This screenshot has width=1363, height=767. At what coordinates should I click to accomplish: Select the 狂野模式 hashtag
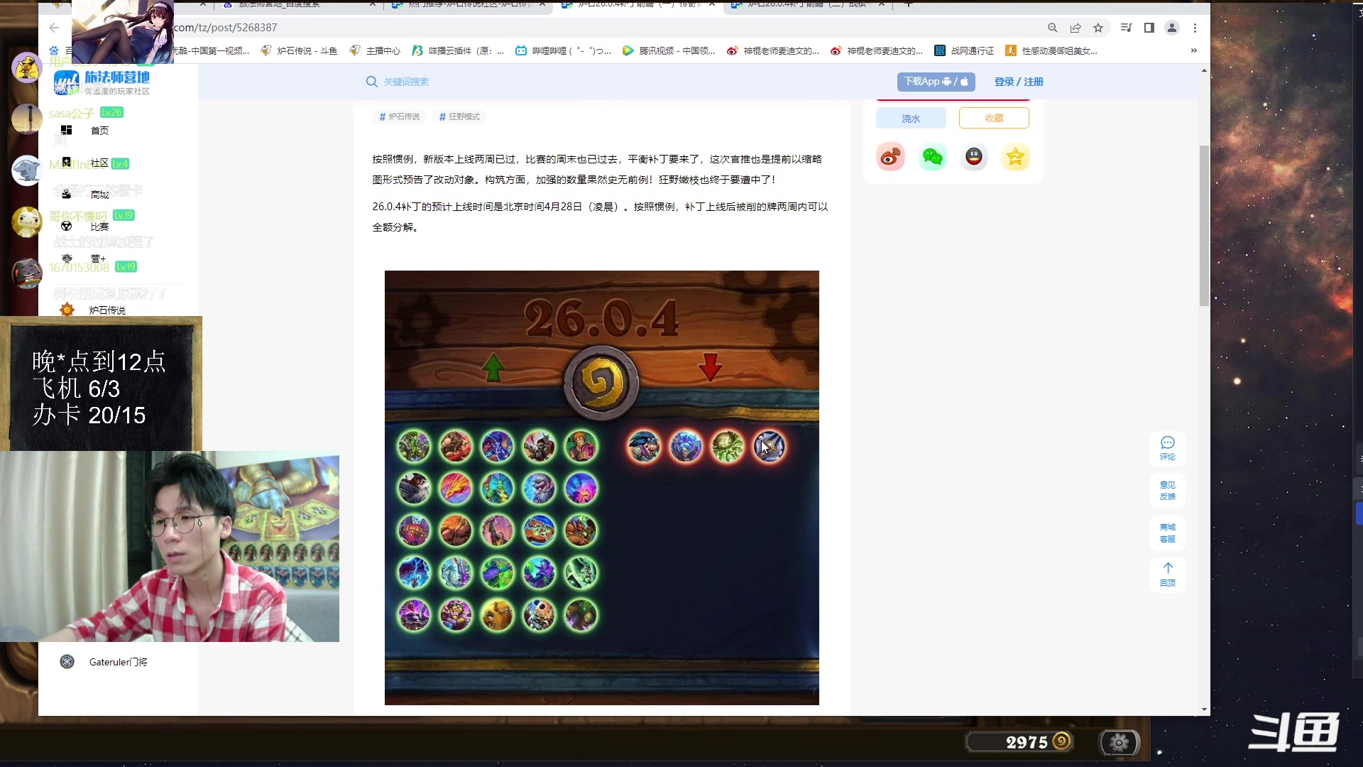point(459,116)
